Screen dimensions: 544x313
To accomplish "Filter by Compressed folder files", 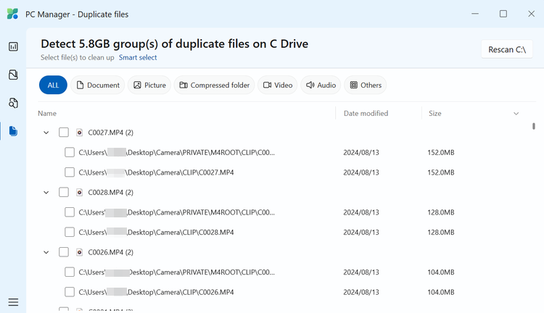I will [x=215, y=85].
